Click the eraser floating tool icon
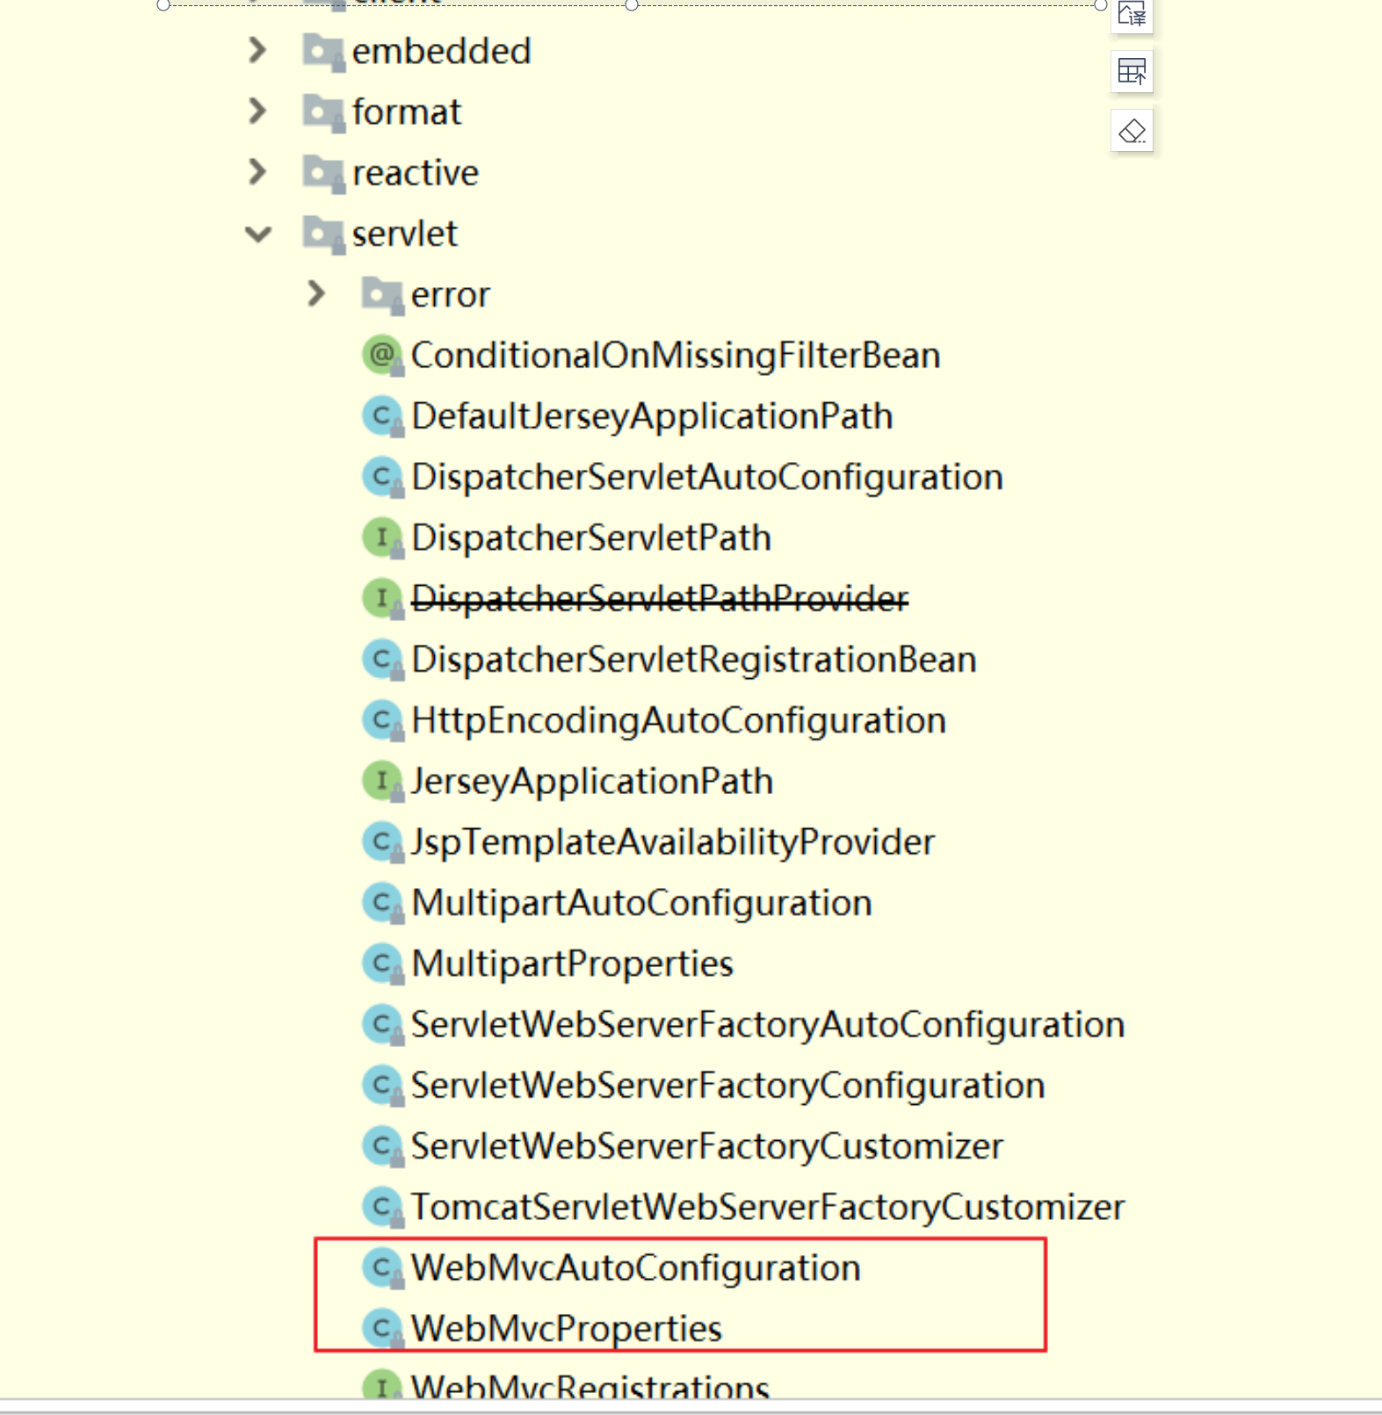Image resolution: width=1382 pixels, height=1415 pixels. pos(1132,131)
